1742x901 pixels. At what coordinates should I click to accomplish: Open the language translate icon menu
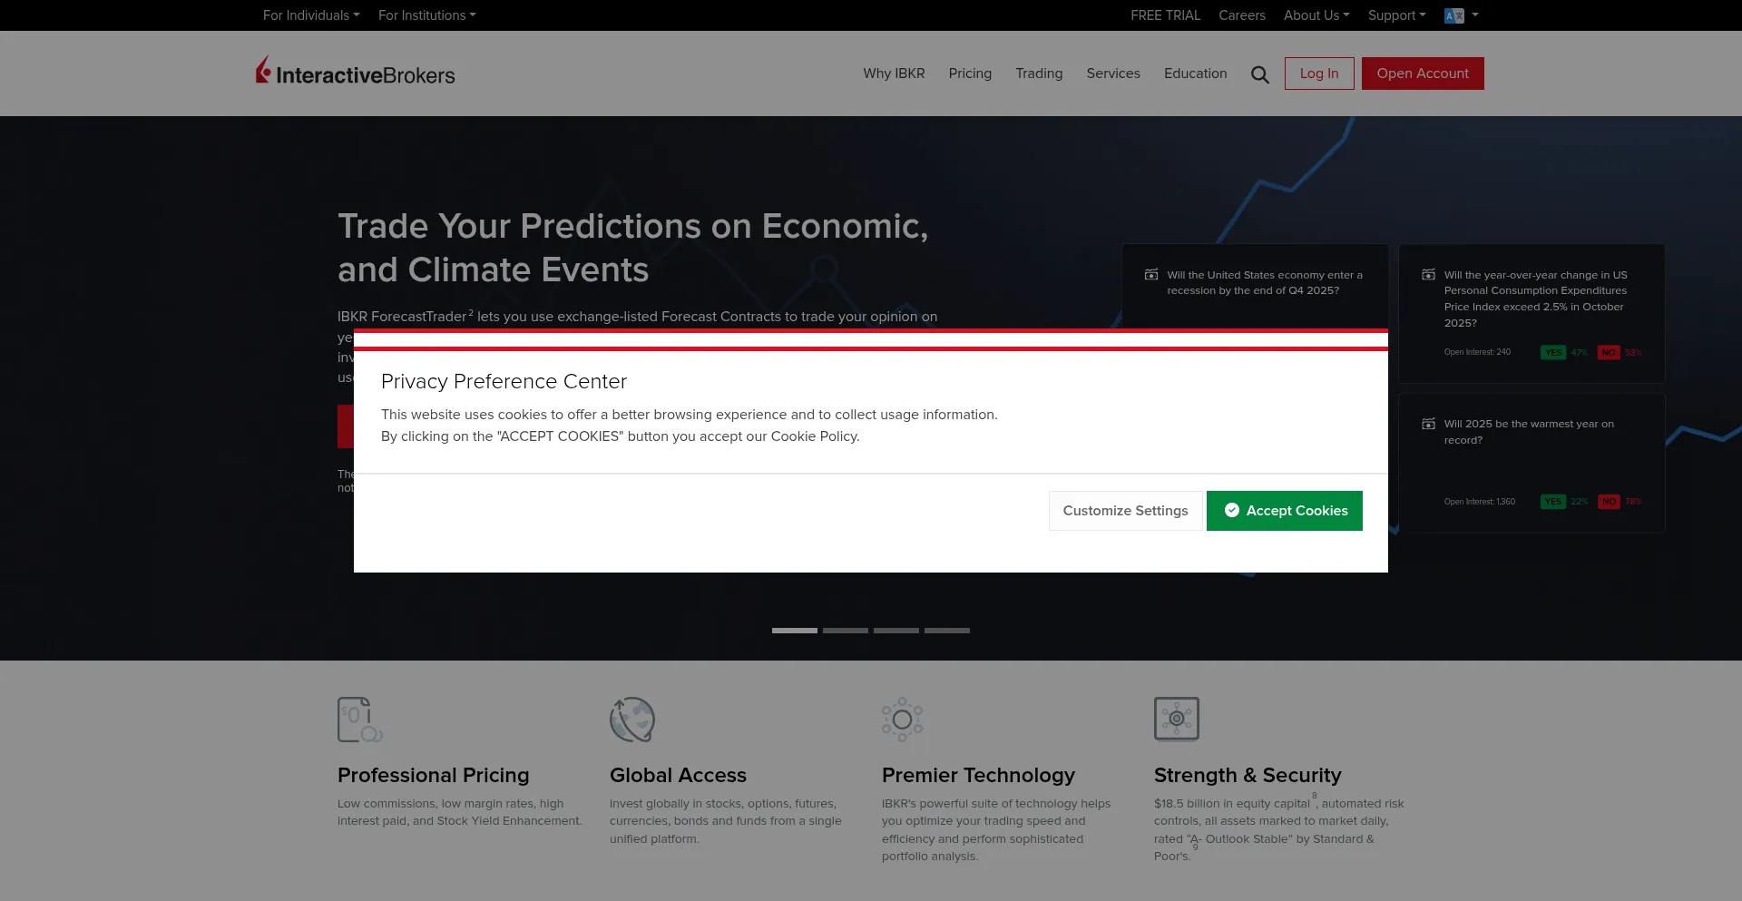1461,15
